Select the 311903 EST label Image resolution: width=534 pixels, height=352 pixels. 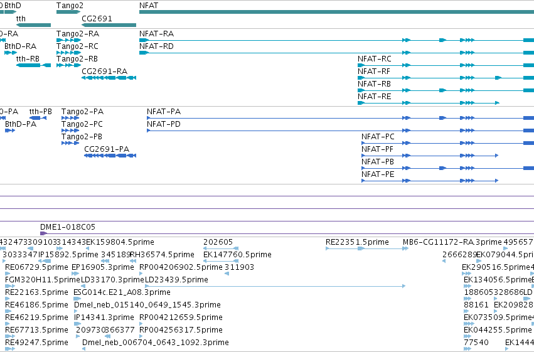240,267
